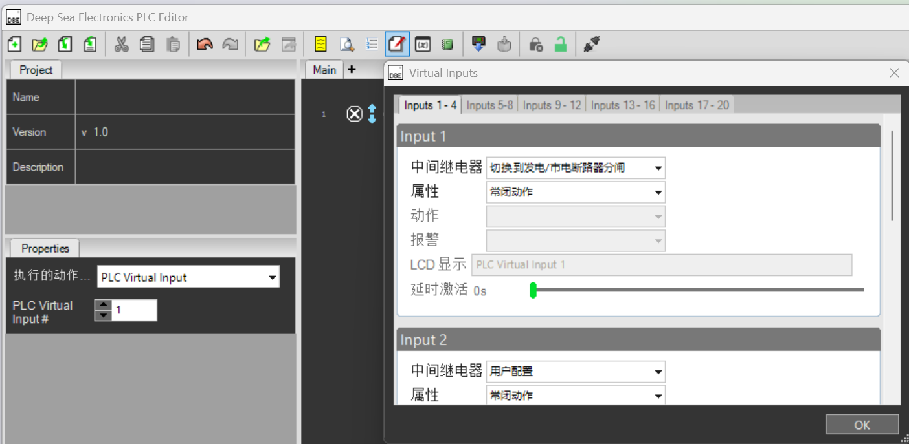Click the Redo arrow icon
Screen dimensions: 909x444
click(230, 45)
